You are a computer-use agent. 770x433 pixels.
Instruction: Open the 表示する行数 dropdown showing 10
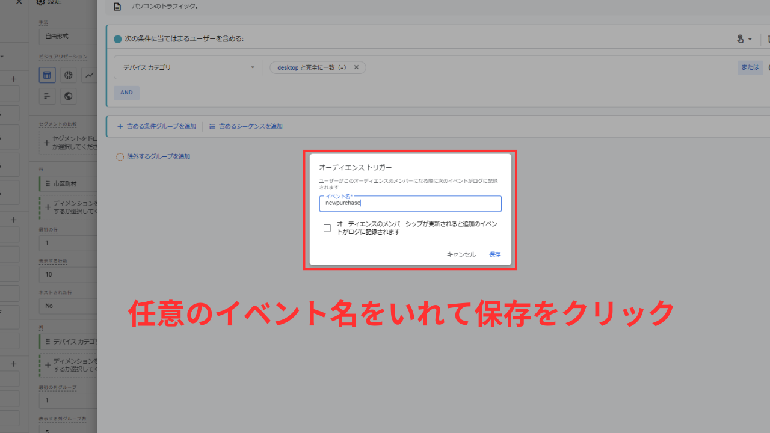tap(67, 274)
